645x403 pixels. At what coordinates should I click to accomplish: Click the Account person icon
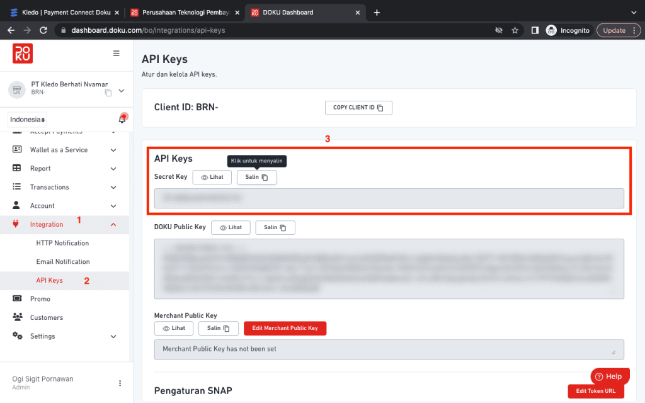click(x=16, y=205)
